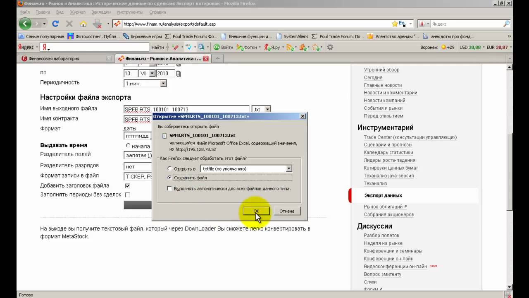Select the Открыть в radio button

pyautogui.click(x=169, y=169)
